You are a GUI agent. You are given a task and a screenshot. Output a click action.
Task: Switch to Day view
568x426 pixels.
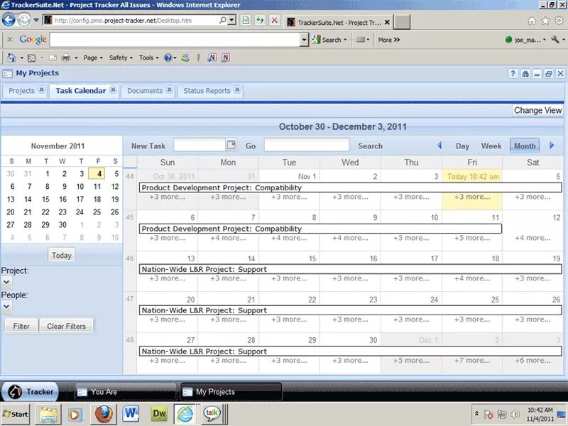click(x=462, y=146)
